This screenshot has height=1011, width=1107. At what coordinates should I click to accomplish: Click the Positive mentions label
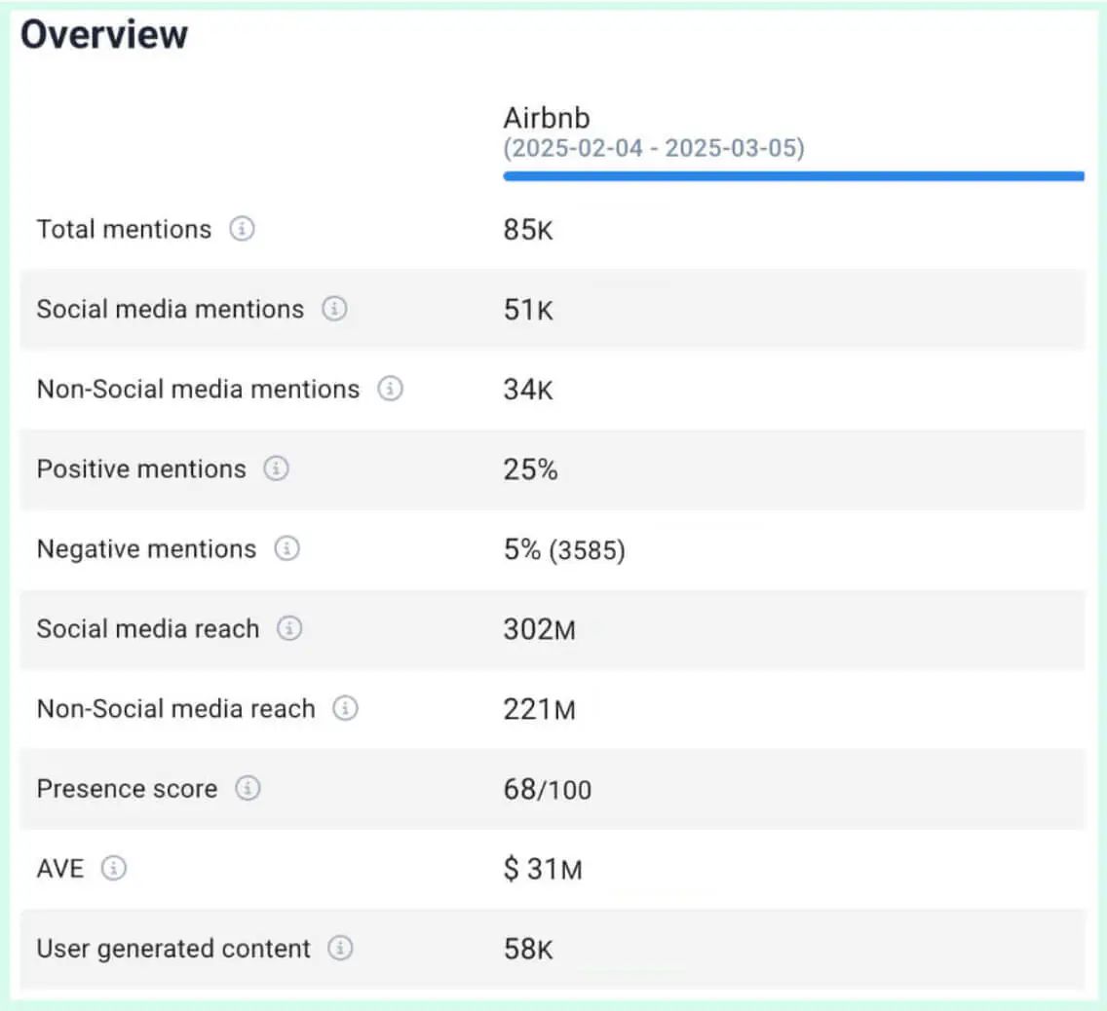(x=141, y=469)
